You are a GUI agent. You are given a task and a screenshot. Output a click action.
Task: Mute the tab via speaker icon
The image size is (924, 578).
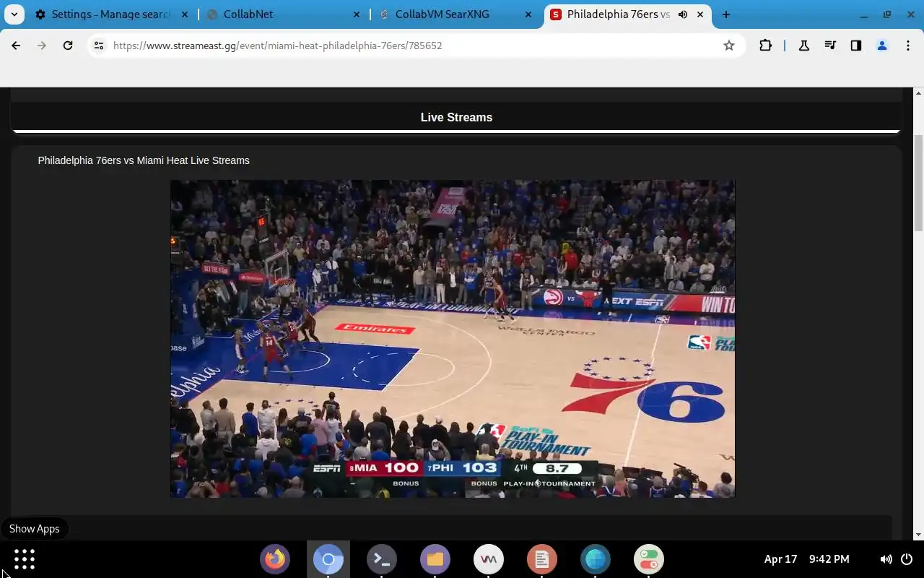point(682,14)
